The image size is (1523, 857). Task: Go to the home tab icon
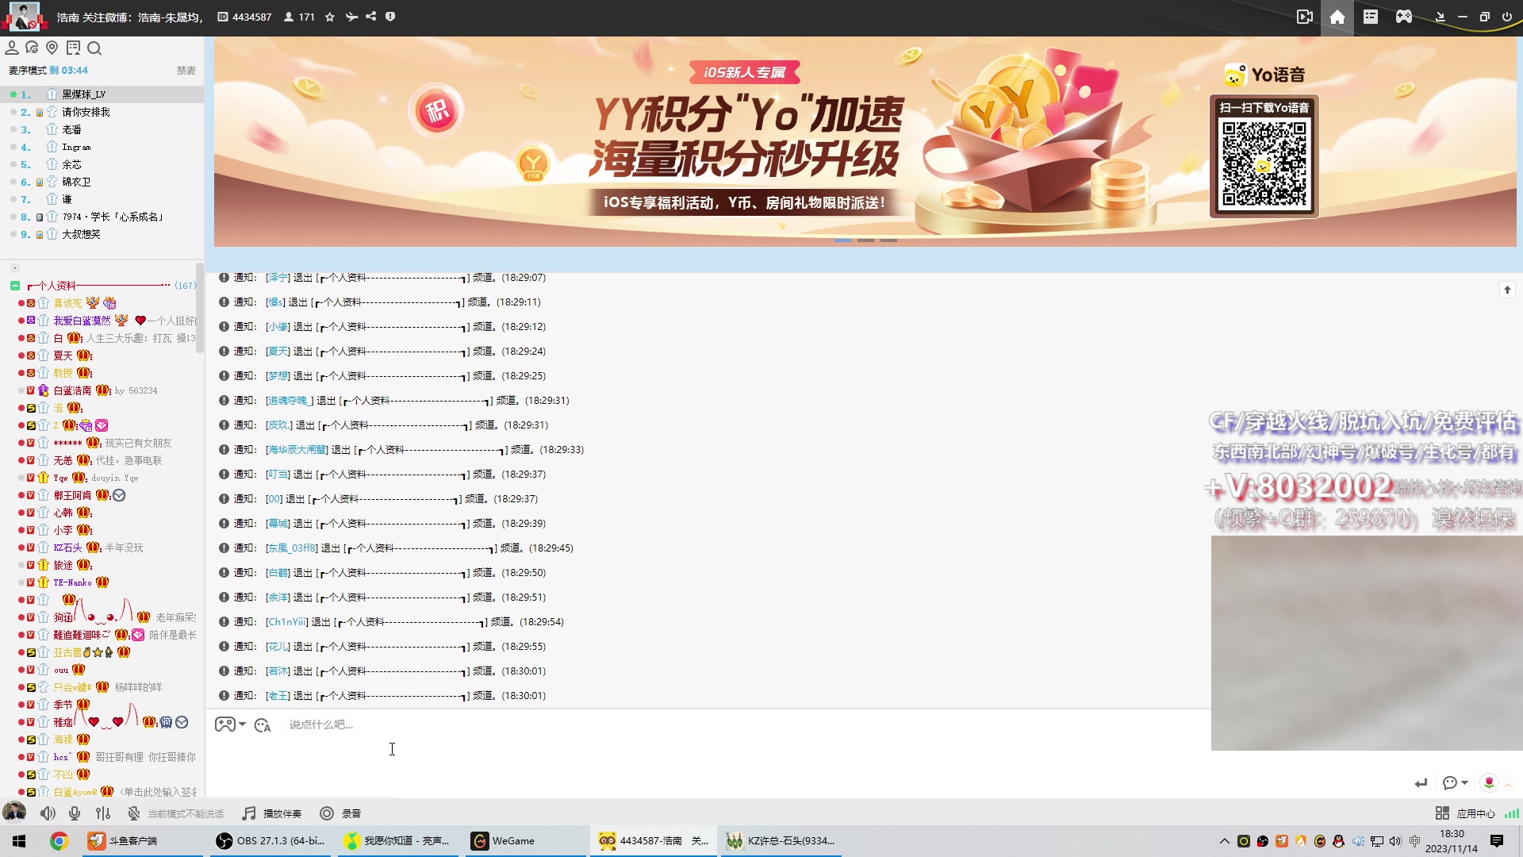pyautogui.click(x=1337, y=17)
